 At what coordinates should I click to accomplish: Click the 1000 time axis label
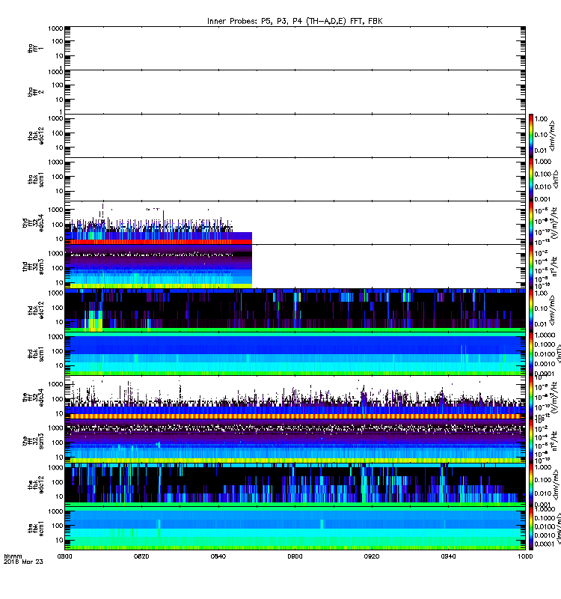[x=525, y=556]
